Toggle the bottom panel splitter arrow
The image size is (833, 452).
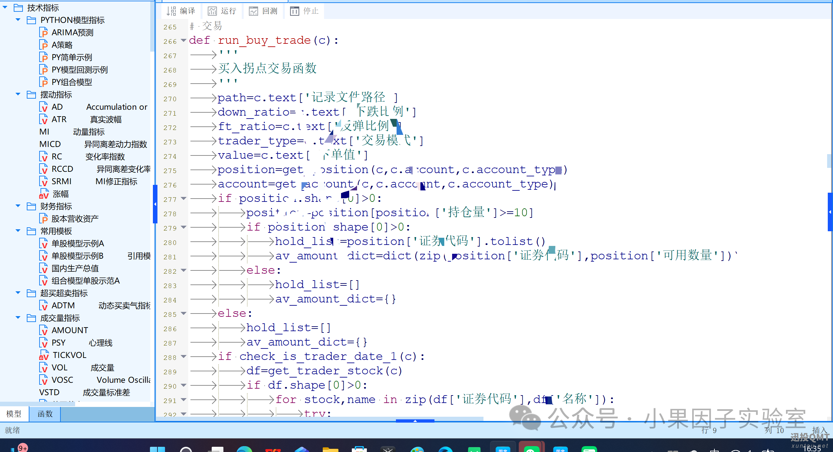415,421
